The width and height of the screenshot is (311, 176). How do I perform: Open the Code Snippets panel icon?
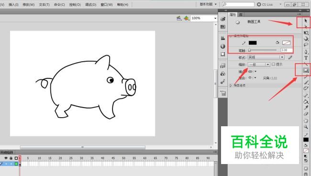click(x=223, y=66)
